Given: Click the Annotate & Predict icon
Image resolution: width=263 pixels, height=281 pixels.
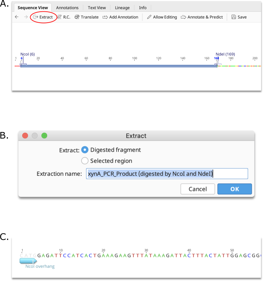Looking at the screenshot, I should (183, 17).
